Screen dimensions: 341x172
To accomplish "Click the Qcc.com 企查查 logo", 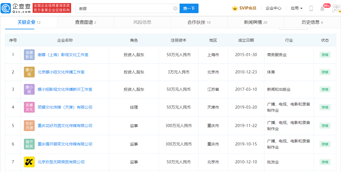I will [x=16, y=8].
